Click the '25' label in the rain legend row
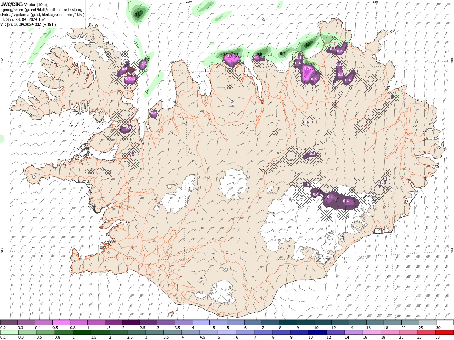The width and height of the screenshot is (454, 340). pos(420,338)
